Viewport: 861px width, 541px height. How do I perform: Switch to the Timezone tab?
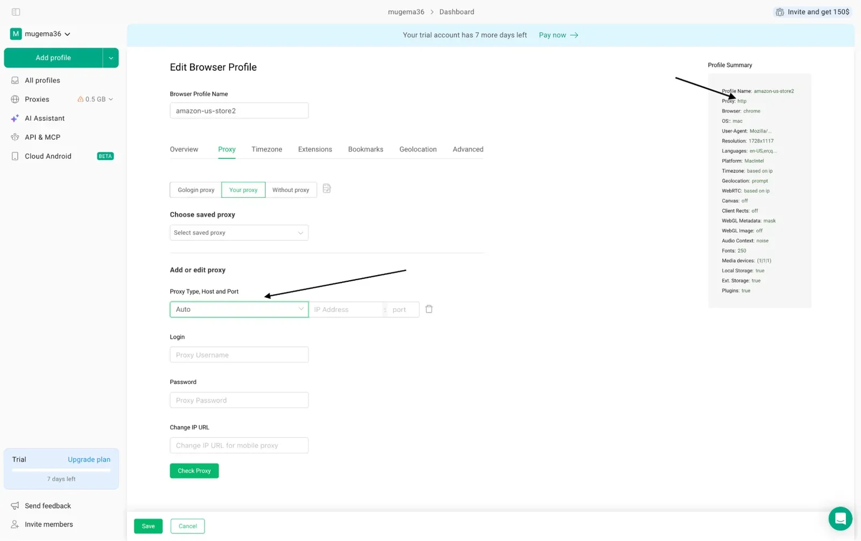point(267,150)
